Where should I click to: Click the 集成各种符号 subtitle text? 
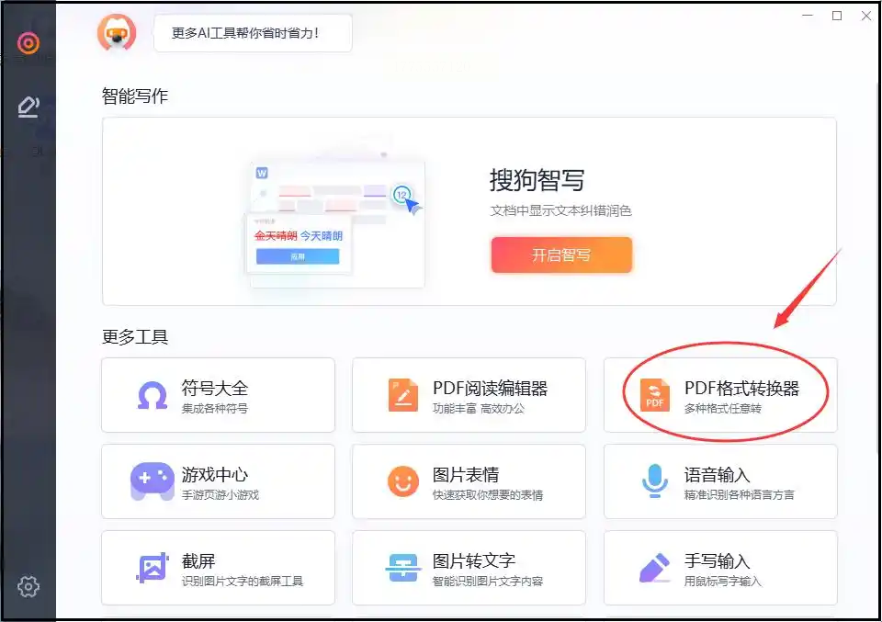coord(215,408)
